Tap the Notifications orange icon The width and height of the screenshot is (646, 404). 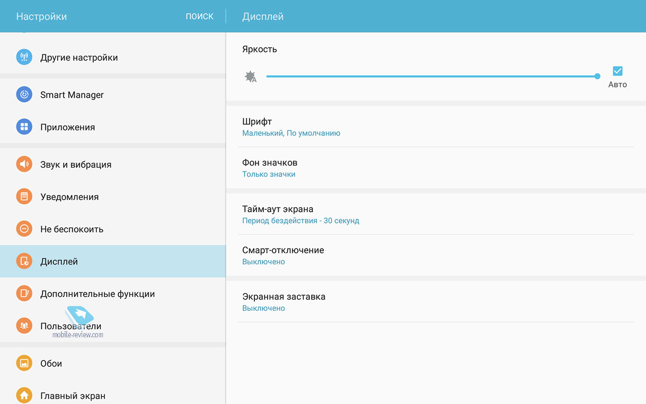(x=24, y=197)
